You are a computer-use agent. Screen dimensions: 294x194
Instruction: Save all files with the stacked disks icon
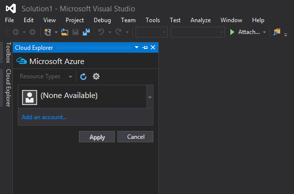(x=86, y=32)
